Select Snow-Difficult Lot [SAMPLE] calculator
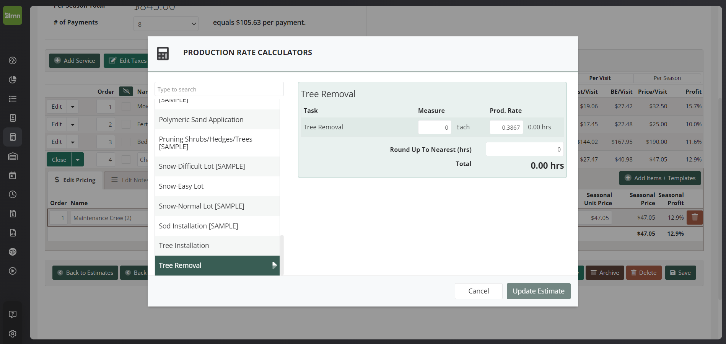726x344 pixels. pos(217,166)
